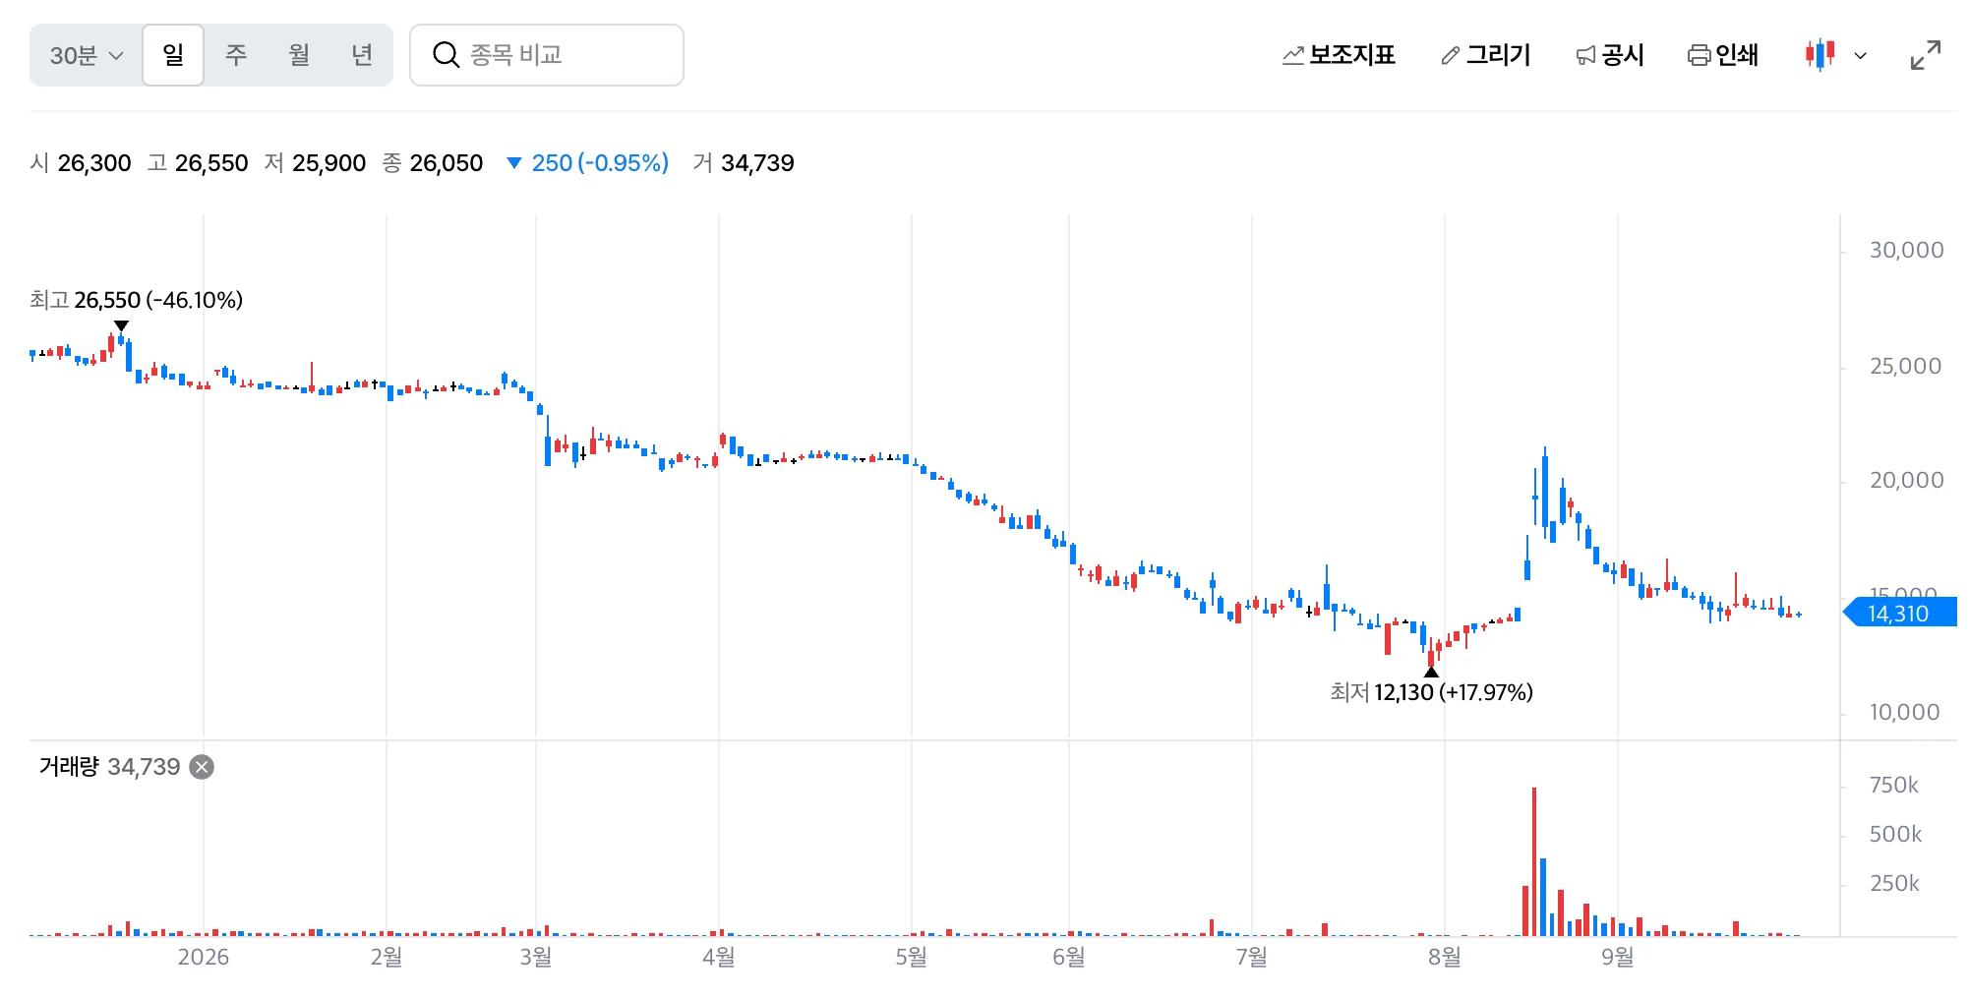Click the candlestick chart type icon
This screenshot has width=1969, height=999.
1820,55
